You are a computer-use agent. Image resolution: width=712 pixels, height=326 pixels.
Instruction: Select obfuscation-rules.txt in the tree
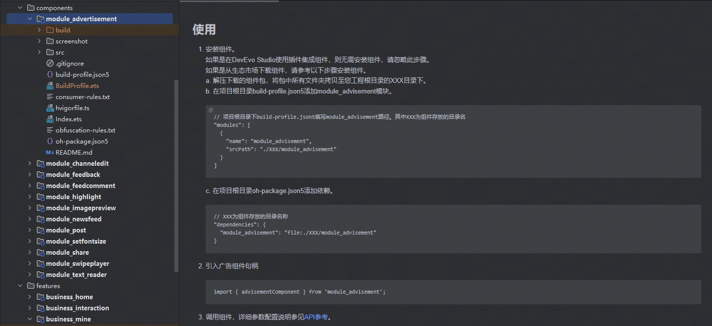85,130
